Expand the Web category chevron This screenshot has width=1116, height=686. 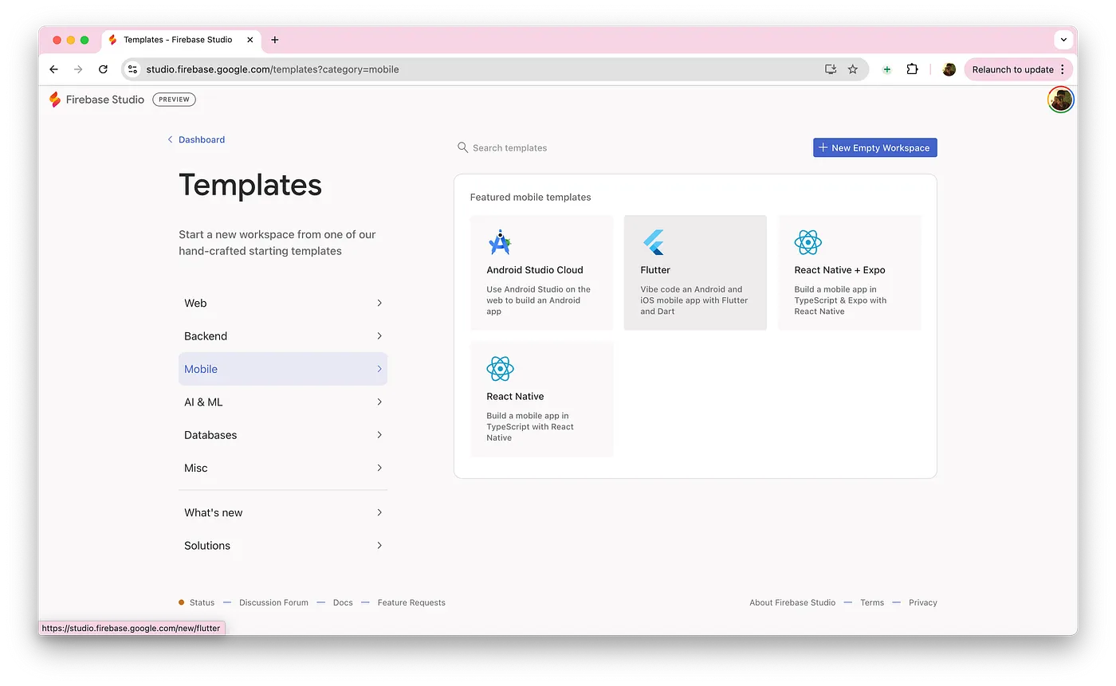[379, 303]
